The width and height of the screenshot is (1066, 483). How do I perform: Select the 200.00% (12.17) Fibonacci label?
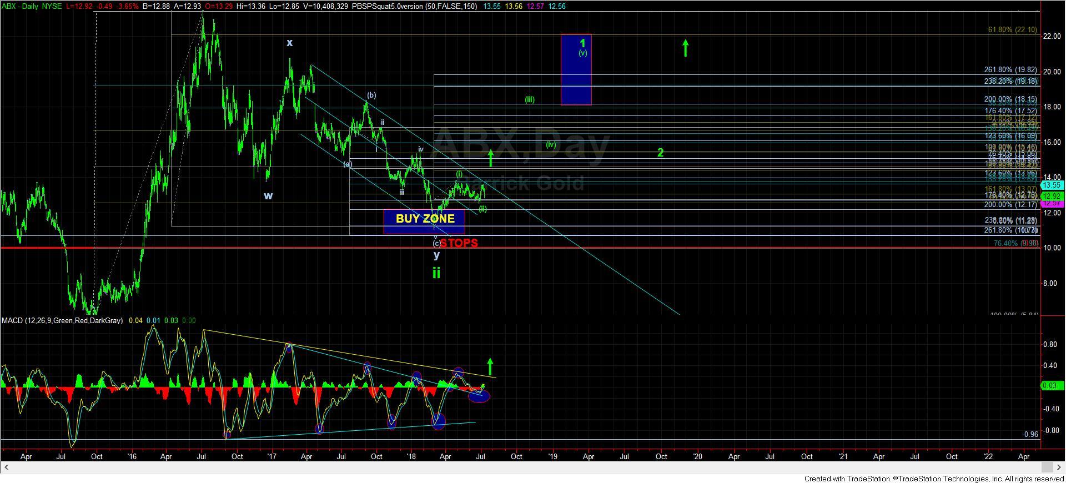tap(1010, 205)
